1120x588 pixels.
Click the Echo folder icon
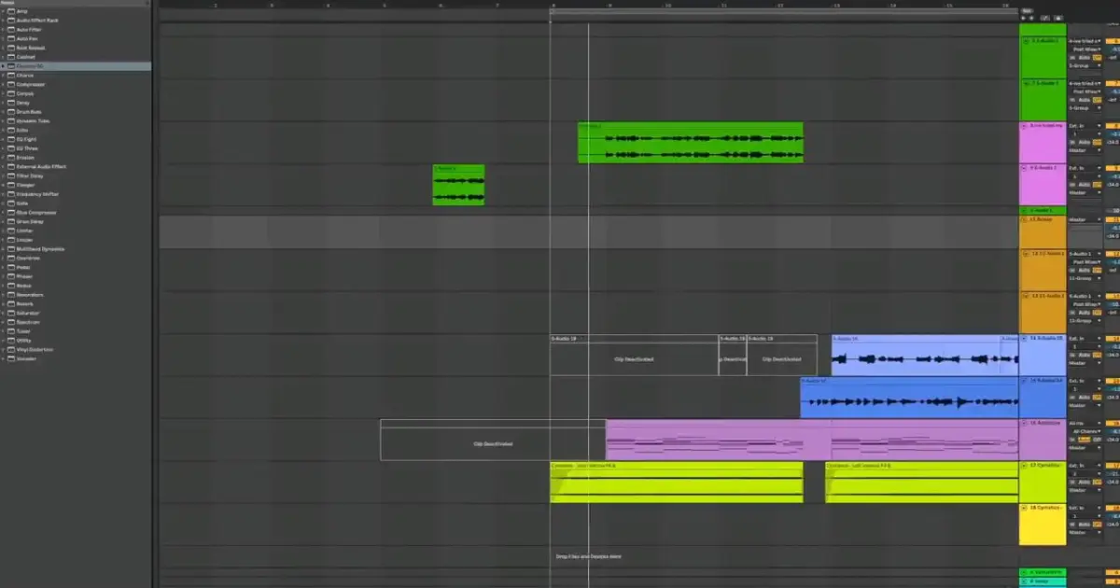pyautogui.click(x=11, y=130)
